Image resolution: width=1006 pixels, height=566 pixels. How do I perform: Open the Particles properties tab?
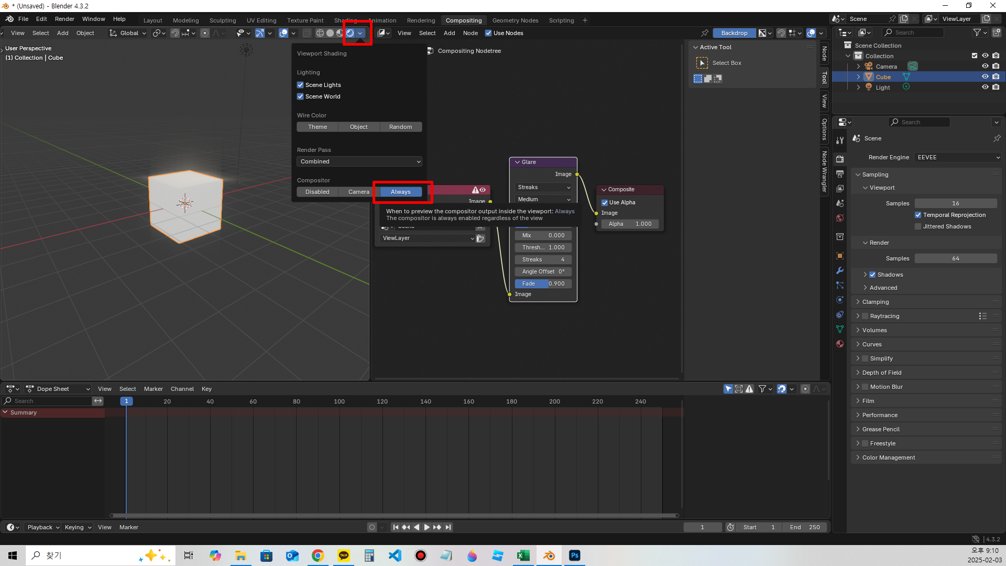coord(840,285)
